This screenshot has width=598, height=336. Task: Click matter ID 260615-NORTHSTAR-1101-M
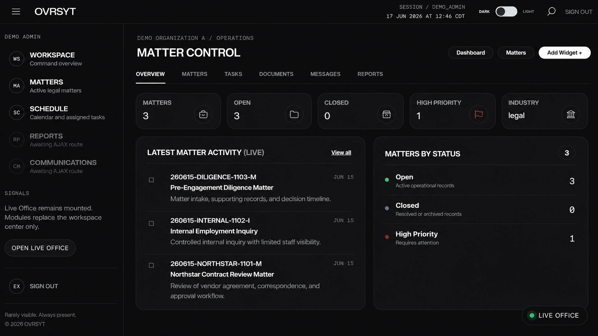click(x=216, y=264)
